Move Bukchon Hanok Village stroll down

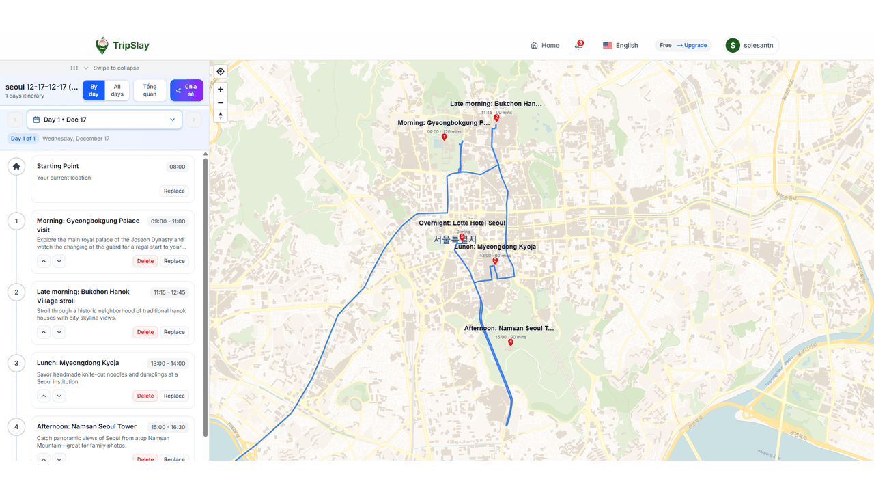pos(59,332)
